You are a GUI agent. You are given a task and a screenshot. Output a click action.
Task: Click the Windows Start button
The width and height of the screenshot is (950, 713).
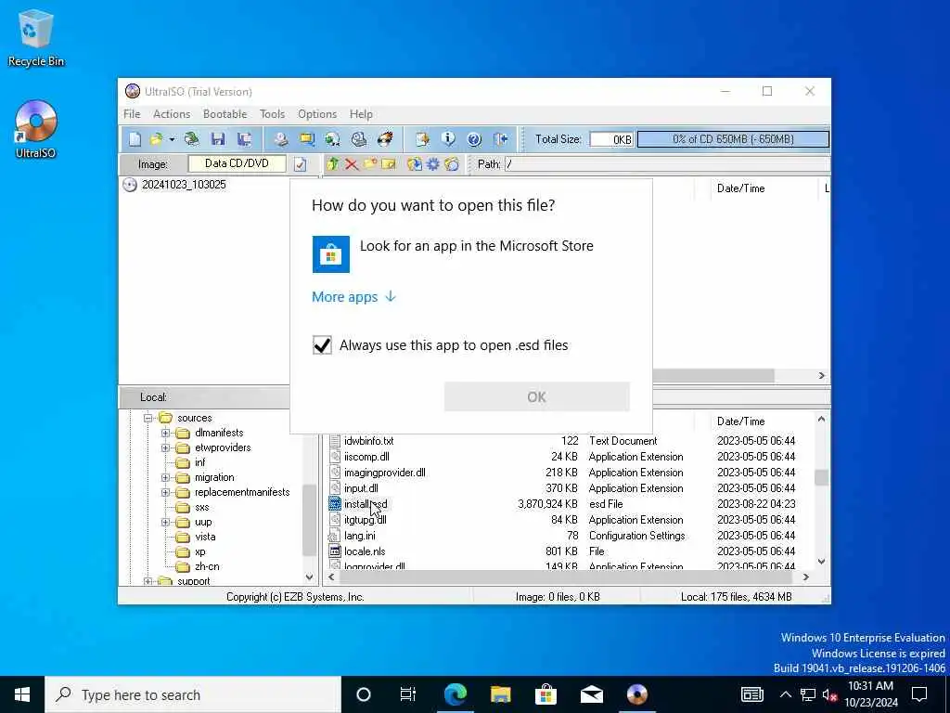pyautogui.click(x=22, y=694)
